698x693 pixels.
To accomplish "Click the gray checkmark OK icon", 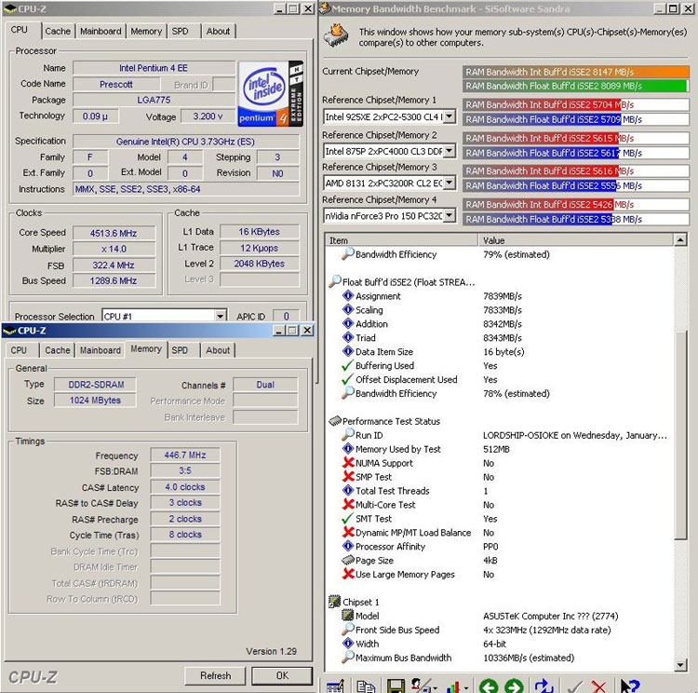I will 575,686.
